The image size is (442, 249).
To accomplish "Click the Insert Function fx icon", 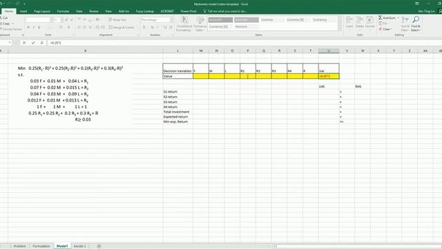I will (41, 43).
